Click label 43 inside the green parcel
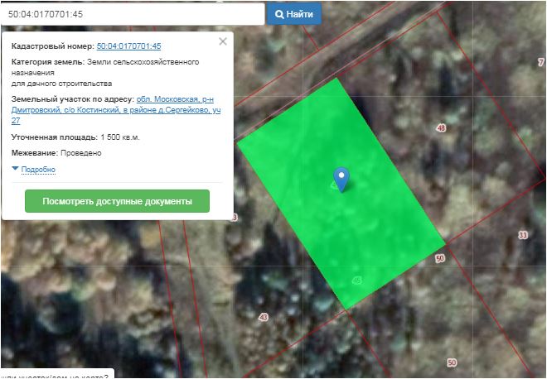Screen dimensions: 547x379 click(x=356, y=281)
